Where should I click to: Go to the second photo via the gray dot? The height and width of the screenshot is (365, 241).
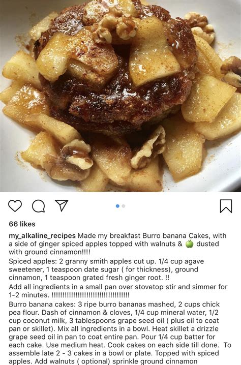pos(124,206)
